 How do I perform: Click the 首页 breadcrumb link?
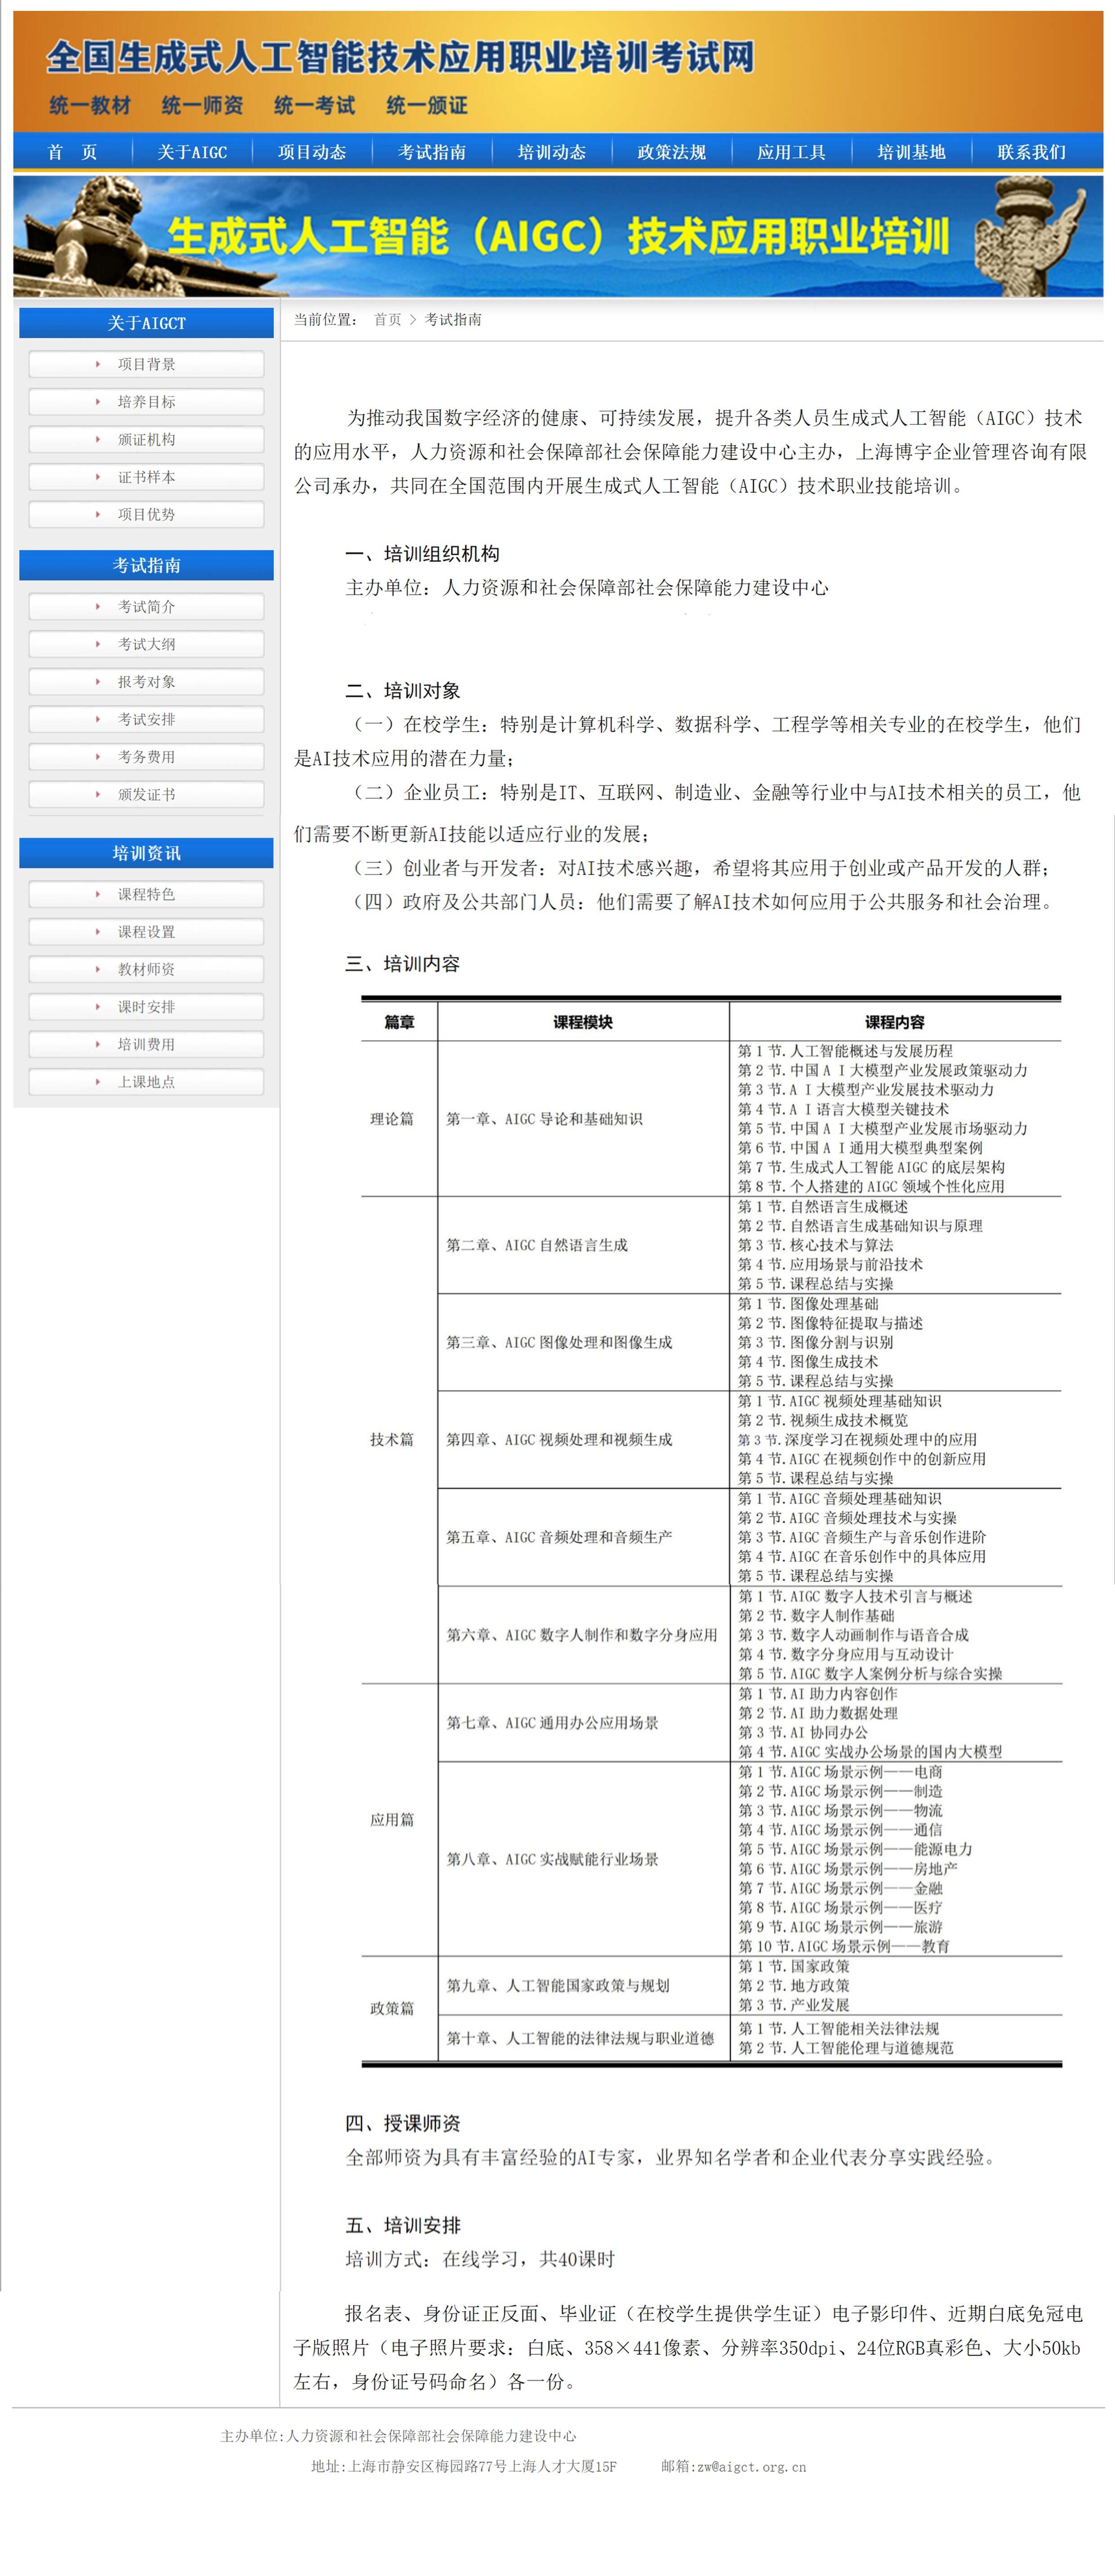(387, 320)
